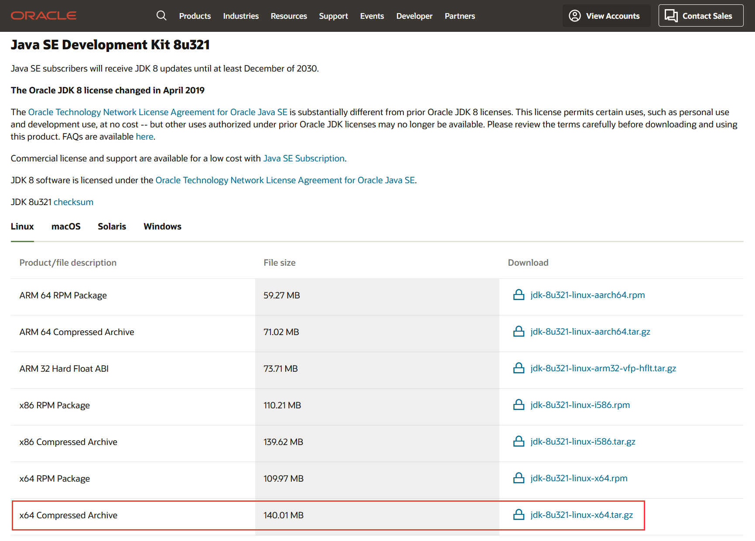Image resolution: width=755 pixels, height=541 pixels.
Task: Open the FAQs 'here' link
Action: pos(144,137)
